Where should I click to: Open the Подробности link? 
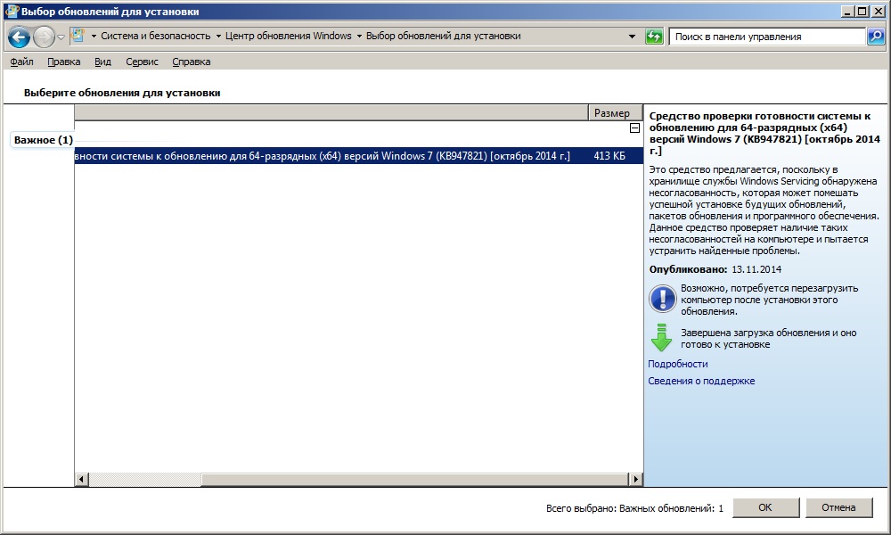click(x=678, y=364)
